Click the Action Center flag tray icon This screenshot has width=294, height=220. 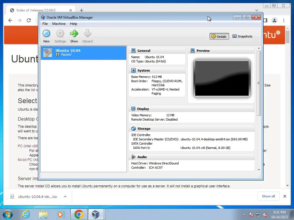click(x=251, y=215)
